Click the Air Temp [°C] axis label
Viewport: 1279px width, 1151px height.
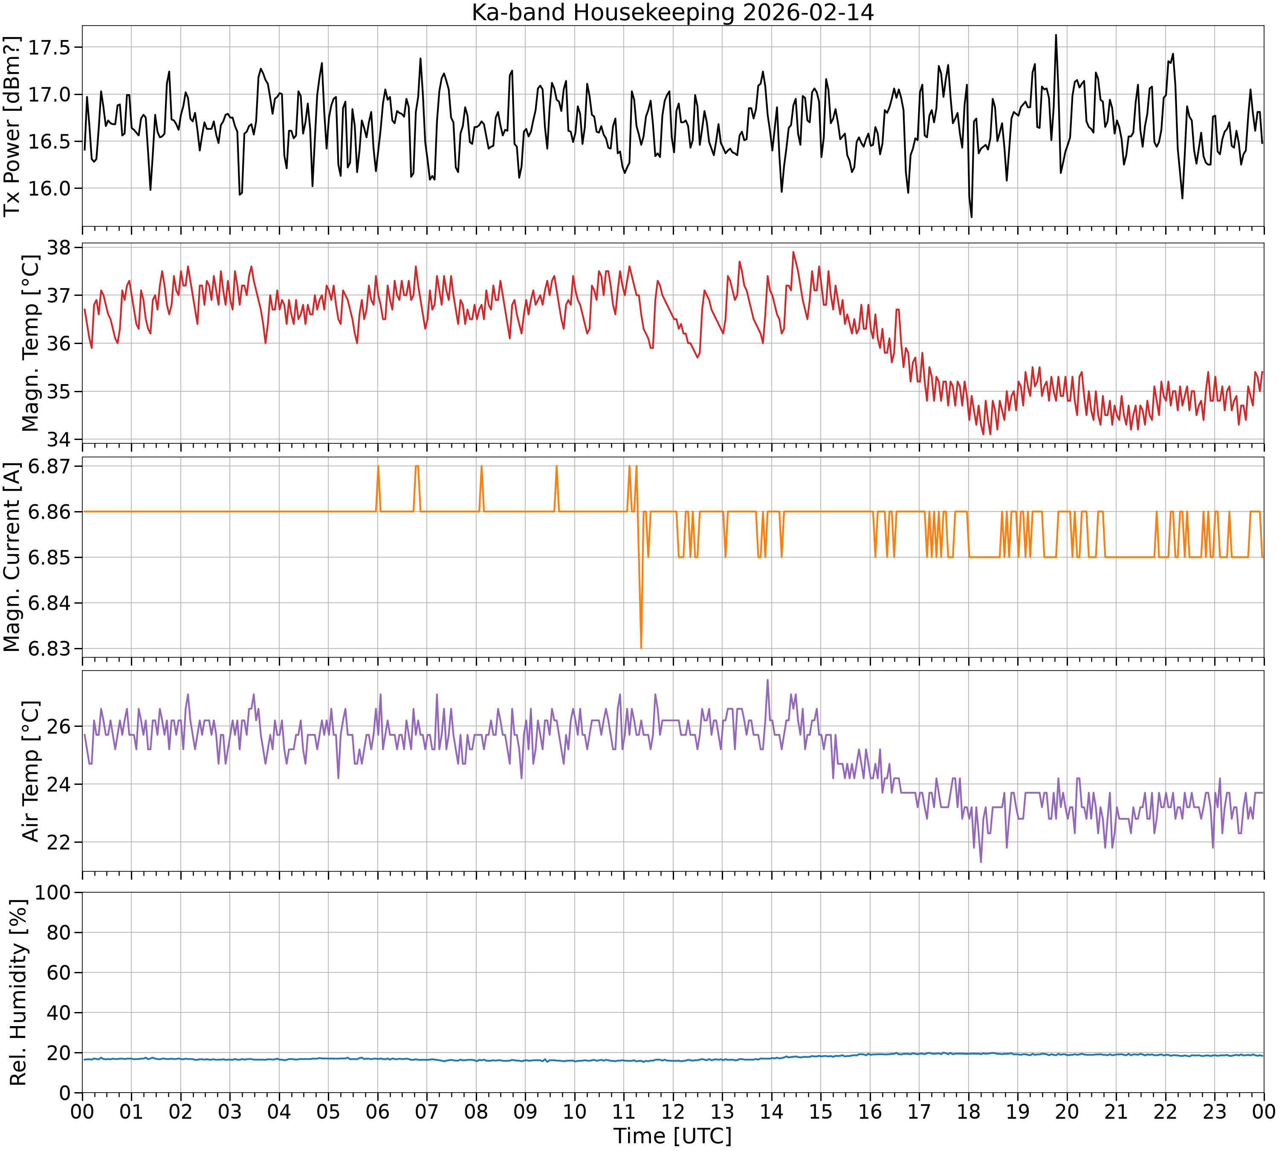click(30, 771)
